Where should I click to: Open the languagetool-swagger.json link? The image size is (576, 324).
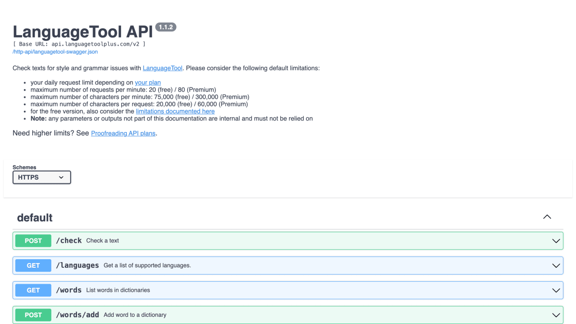coord(55,51)
